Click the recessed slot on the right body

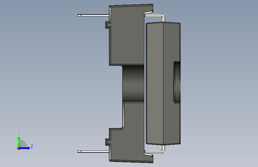pos(177,82)
